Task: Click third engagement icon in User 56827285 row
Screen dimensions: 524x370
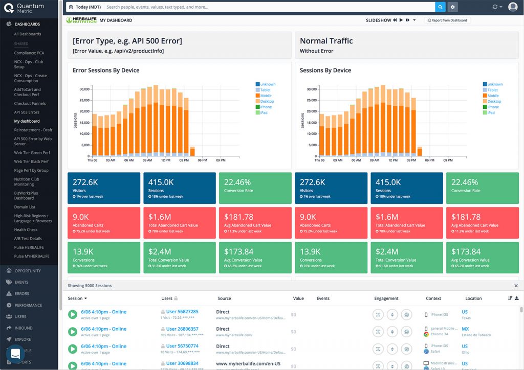Action: click(407, 315)
